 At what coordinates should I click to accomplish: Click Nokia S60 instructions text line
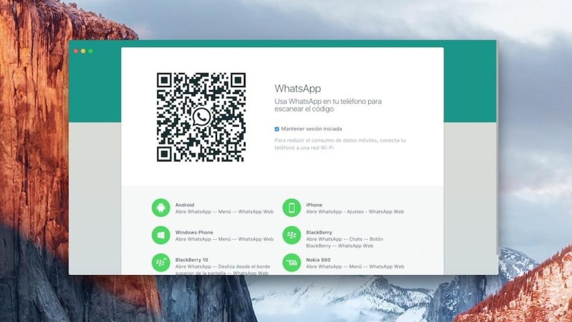point(355,267)
